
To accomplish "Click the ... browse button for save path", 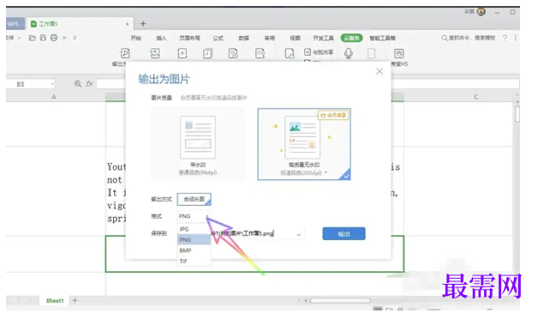I will 299,234.
